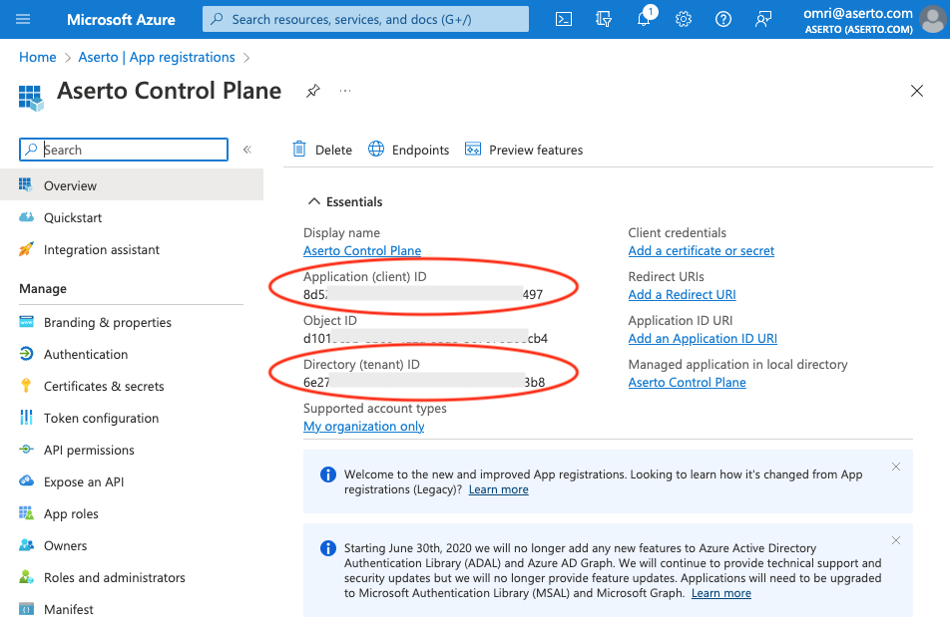Open the portal settings gear
This screenshot has height=632, width=950.
tap(684, 19)
